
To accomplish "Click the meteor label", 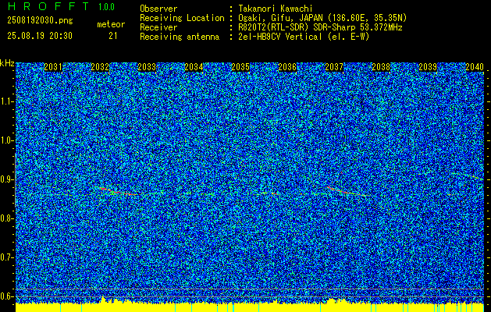I will (x=111, y=24).
